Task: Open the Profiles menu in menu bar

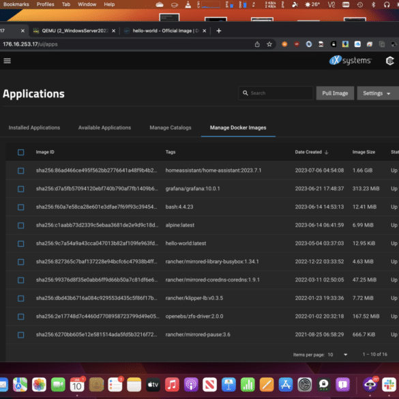Action: [x=45, y=4]
